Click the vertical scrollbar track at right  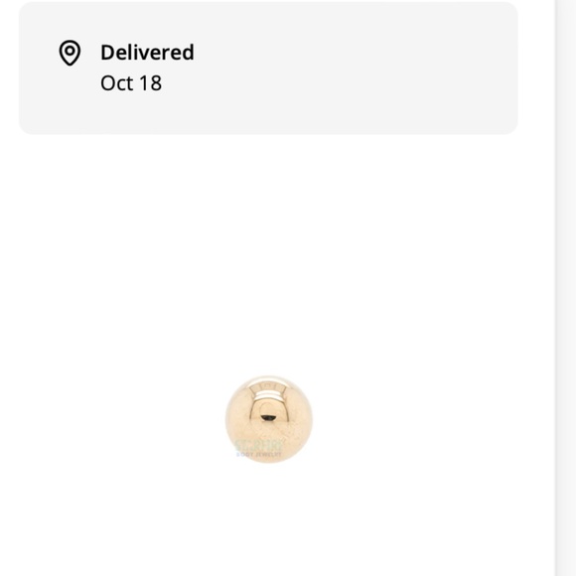(565, 288)
